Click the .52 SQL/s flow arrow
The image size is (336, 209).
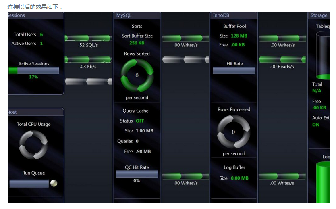[88, 38]
